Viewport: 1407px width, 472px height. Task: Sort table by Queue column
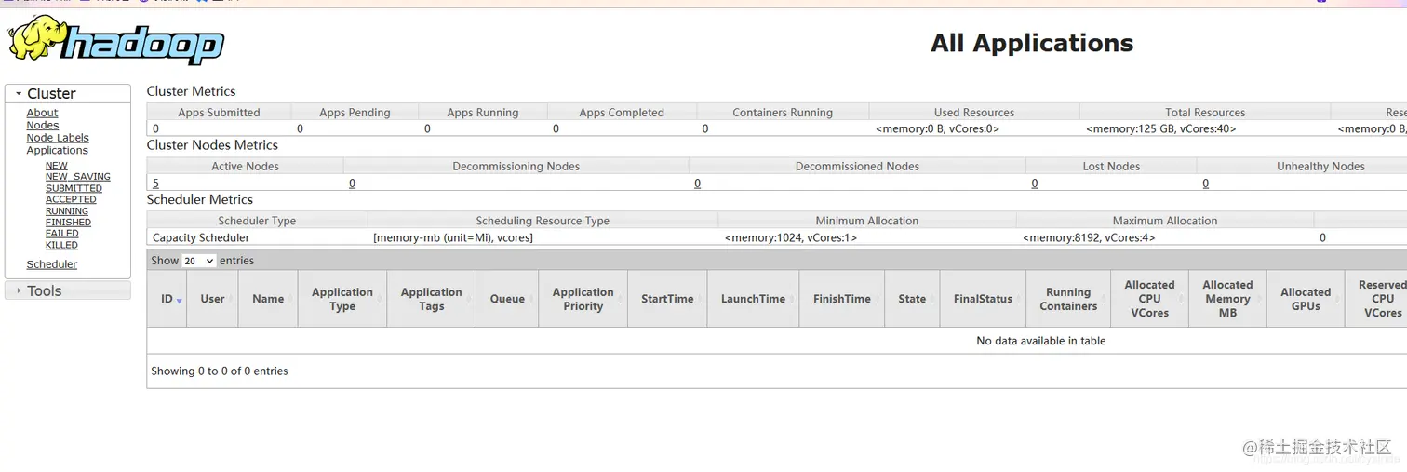pyautogui.click(x=507, y=299)
